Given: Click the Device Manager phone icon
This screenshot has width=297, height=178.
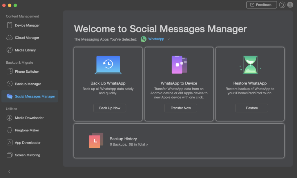Looking at the screenshot, I should tap(10, 25).
